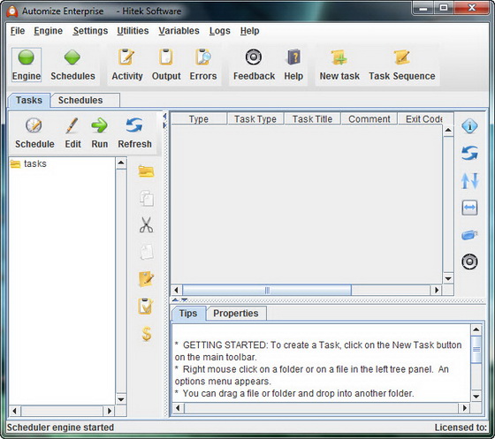495x439 pixels.
Task: Collapse the left panel via splitter arrow
Action: tap(164, 117)
